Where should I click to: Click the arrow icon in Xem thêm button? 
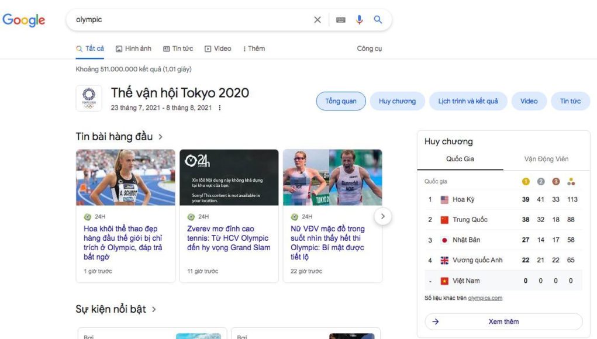(x=436, y=321)
